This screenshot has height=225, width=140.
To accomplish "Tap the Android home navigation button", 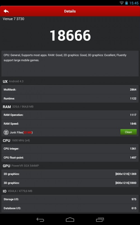I will (x=70, y=220).
